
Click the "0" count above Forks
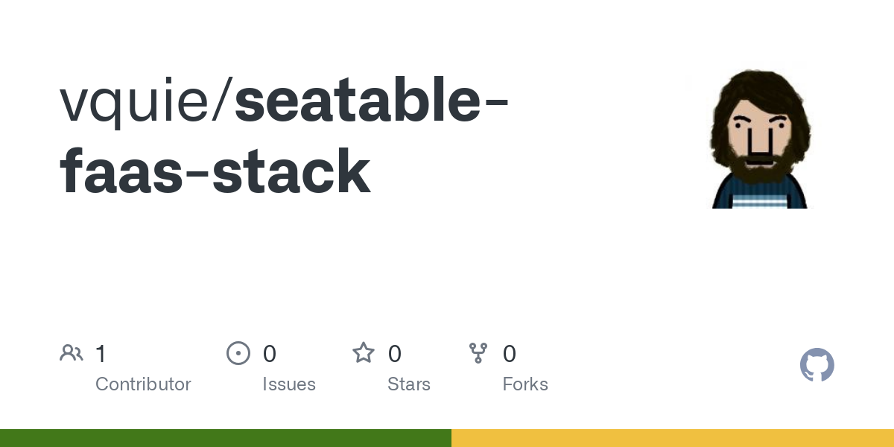click(x=510, y=353)
